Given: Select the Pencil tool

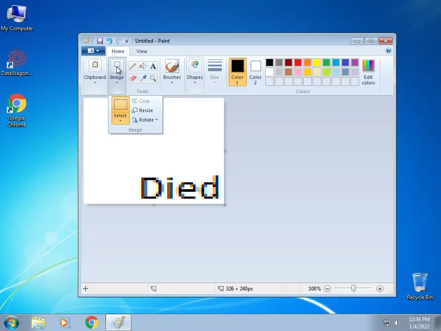Looking at the screenshot, I should (x=133, y=66).
